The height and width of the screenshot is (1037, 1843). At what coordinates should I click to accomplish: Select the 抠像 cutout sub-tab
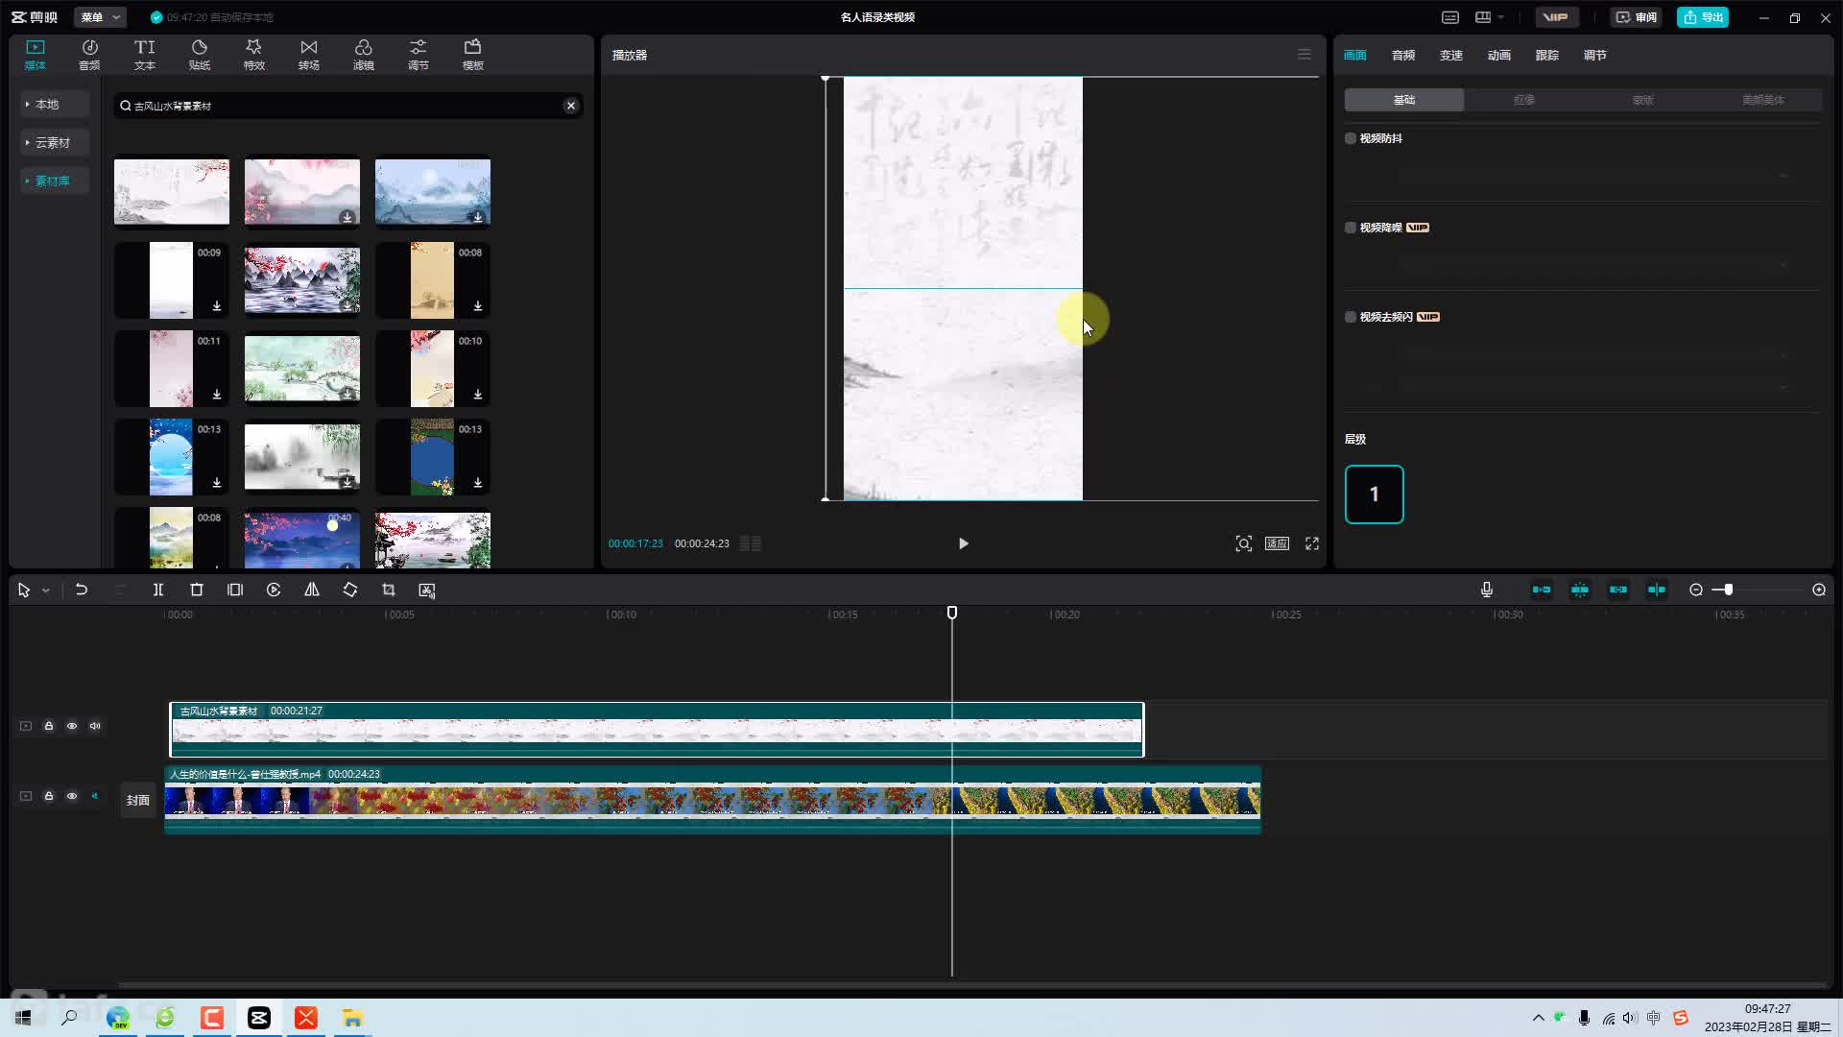1523,100
